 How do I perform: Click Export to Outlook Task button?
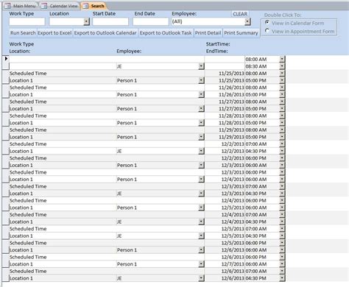pyautogui.click(x=166, y=33)
